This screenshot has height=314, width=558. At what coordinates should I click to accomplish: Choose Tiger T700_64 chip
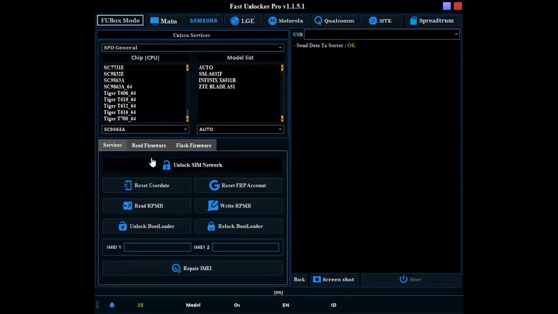click(x=119, y=119)
